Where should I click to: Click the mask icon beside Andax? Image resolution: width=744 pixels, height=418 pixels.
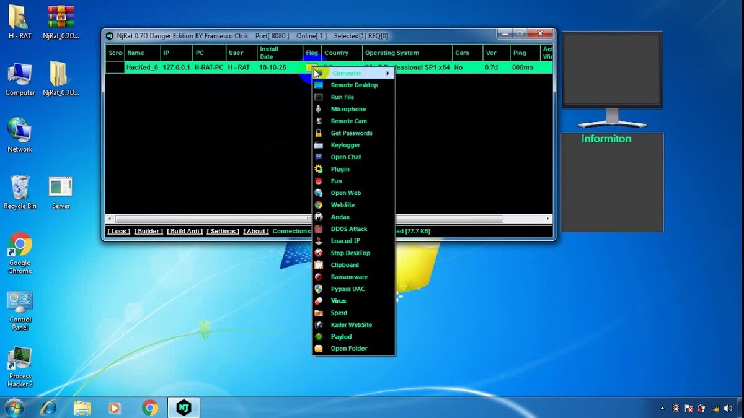click(319, 217)
